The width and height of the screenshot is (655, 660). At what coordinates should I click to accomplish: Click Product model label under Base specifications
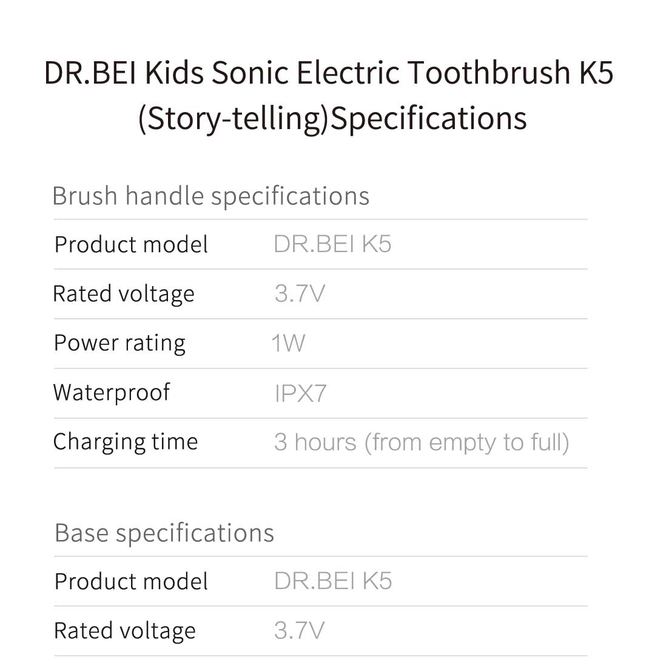click(x=131, y=582)
